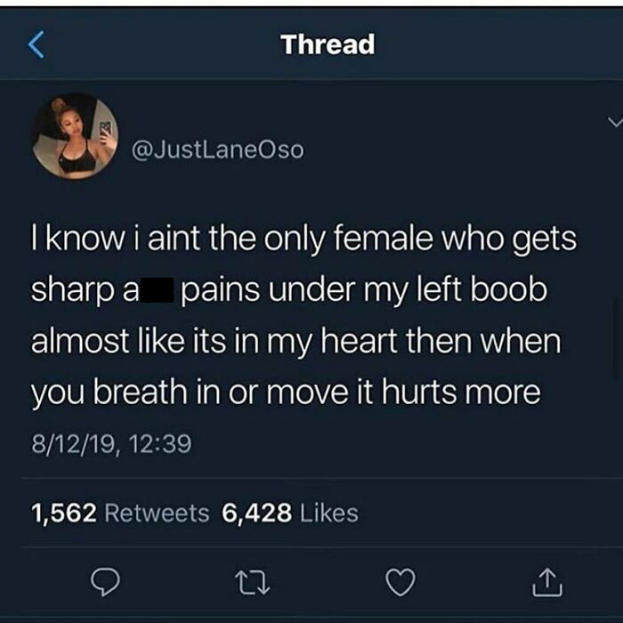
Task: Click the first line 'I know i aint'
Action: point(115,239)
